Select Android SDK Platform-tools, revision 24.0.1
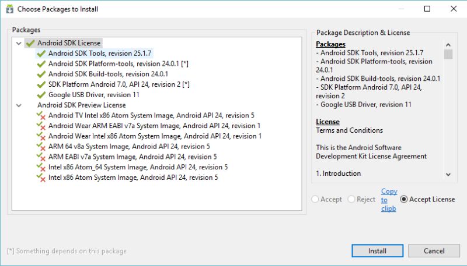 coord(119,64)
